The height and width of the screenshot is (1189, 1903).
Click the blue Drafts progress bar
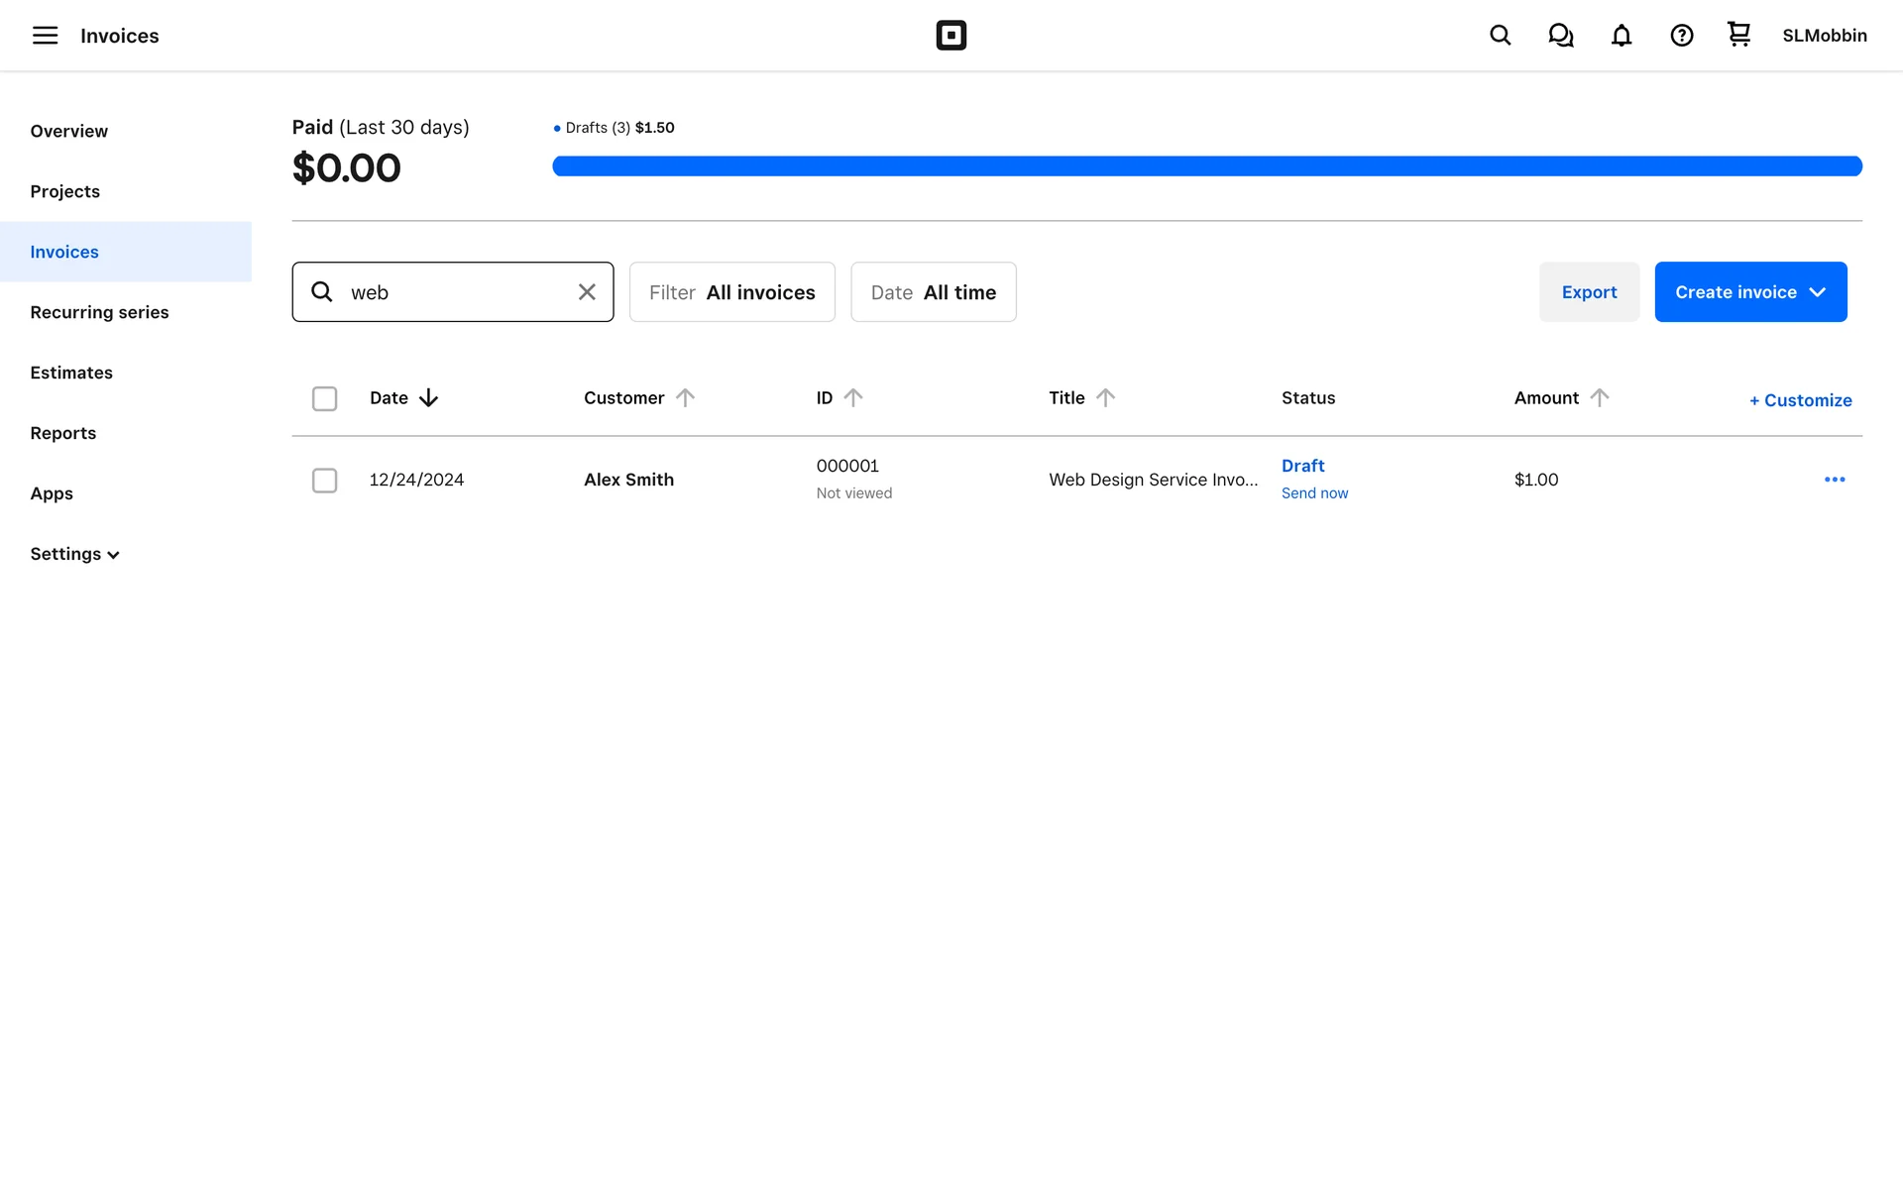pyautogui.click(x=1206, y=166)
